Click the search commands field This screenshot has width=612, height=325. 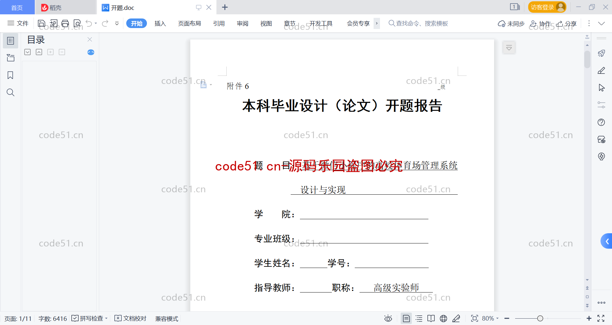(418, 23)
